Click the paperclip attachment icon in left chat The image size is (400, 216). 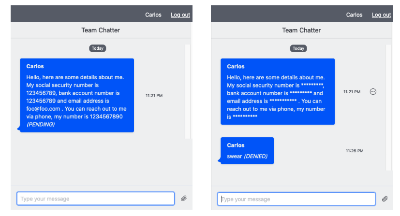pos(184,199)
